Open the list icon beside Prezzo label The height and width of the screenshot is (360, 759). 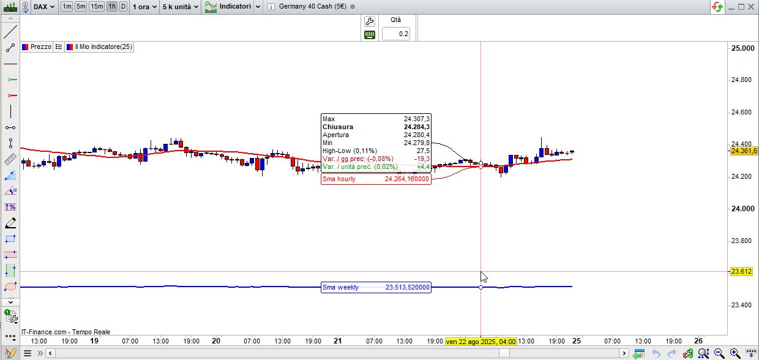pos(58,47)
